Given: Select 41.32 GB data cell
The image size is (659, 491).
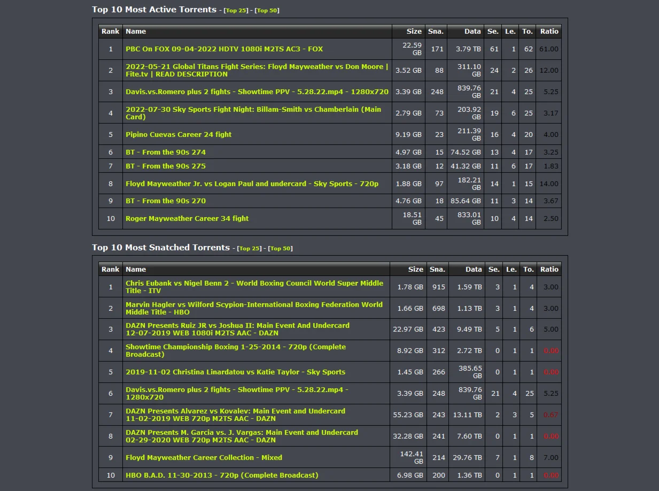Looking at the screenshot, I should pos(466,166).
